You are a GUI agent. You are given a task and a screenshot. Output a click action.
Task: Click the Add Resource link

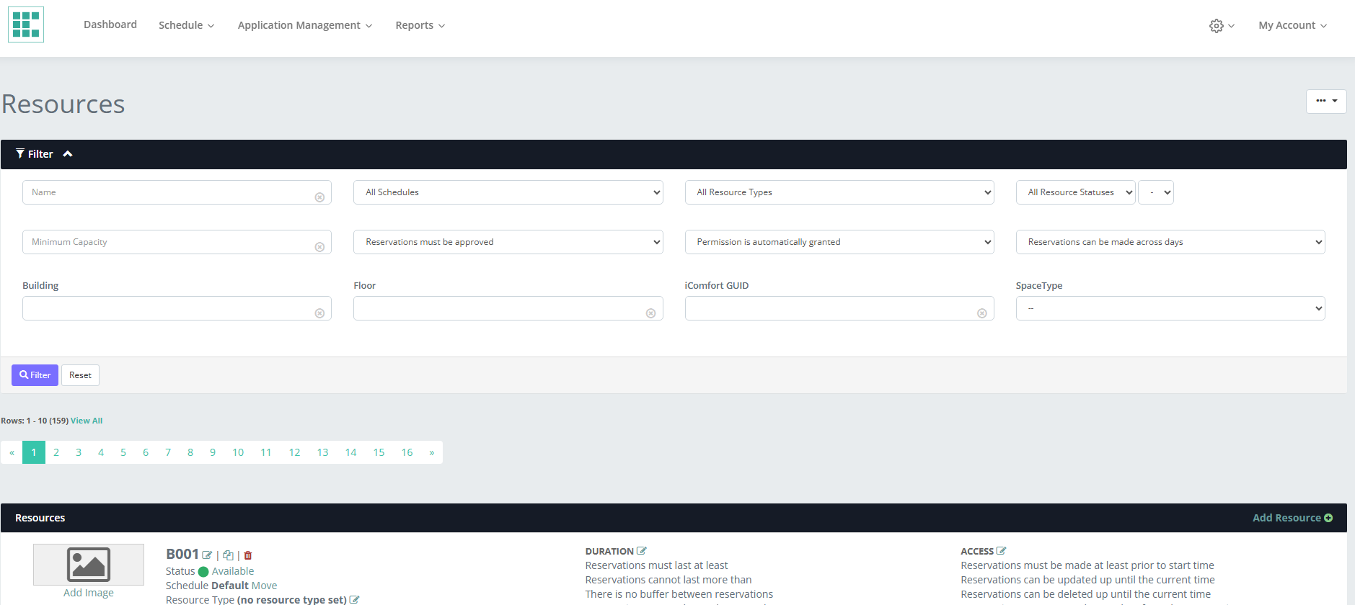[x=1292, y=518]
